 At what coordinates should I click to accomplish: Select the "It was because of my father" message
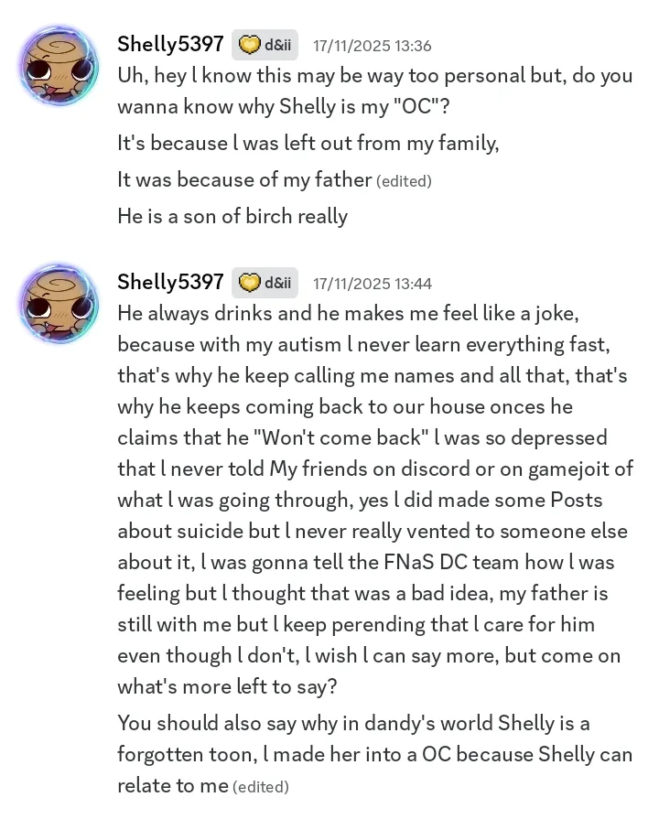[x=243, y=180]
